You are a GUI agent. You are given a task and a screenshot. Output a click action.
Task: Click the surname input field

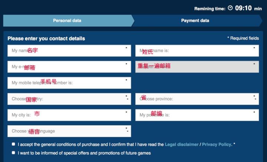pos(197,51)
